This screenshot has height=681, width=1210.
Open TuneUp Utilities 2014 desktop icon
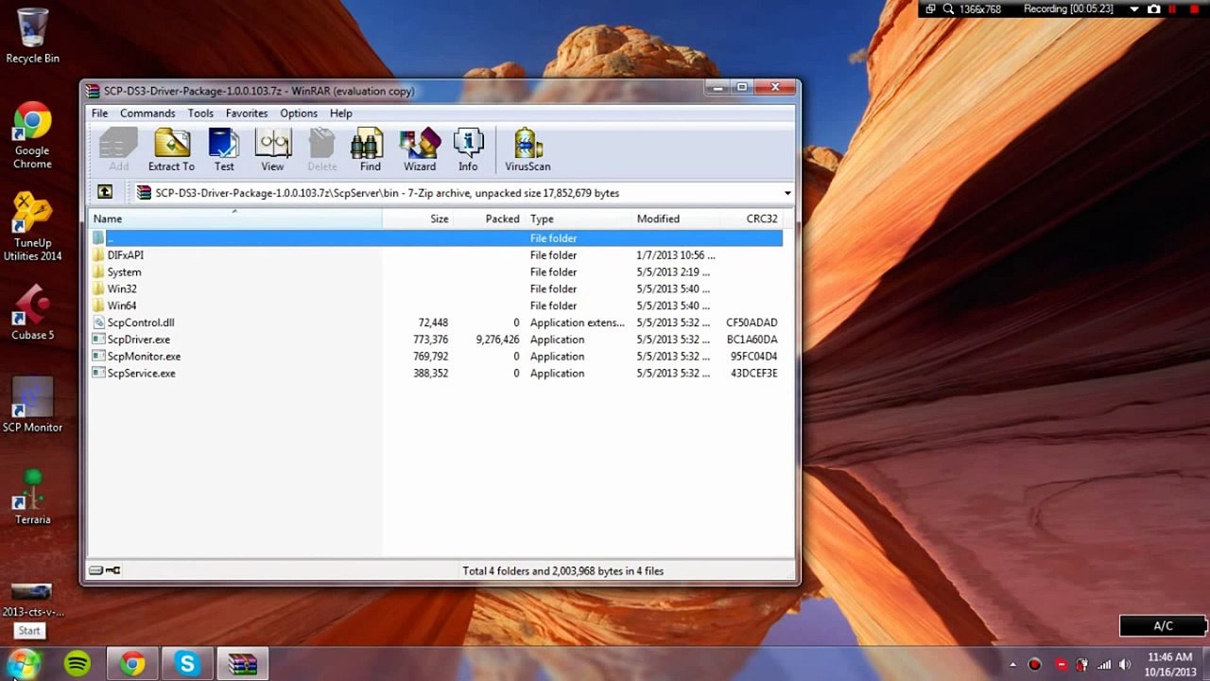[32, 228]
